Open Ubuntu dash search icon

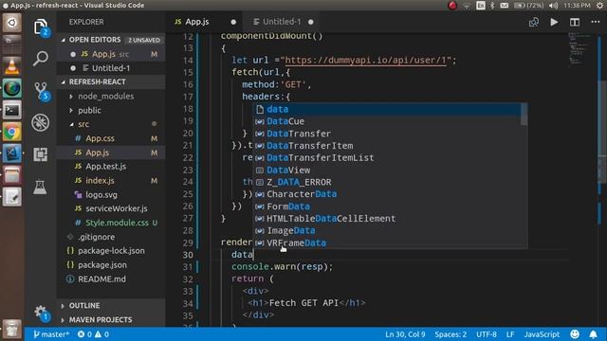pos(12,23)
